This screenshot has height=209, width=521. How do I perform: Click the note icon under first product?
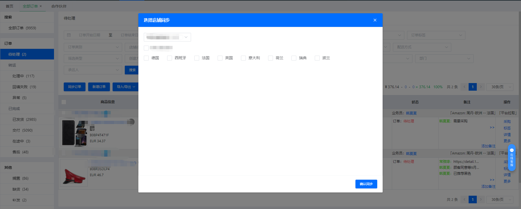point(92,129)
